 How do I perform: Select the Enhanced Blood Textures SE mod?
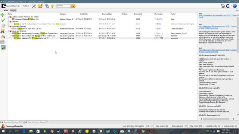point(34,36)
